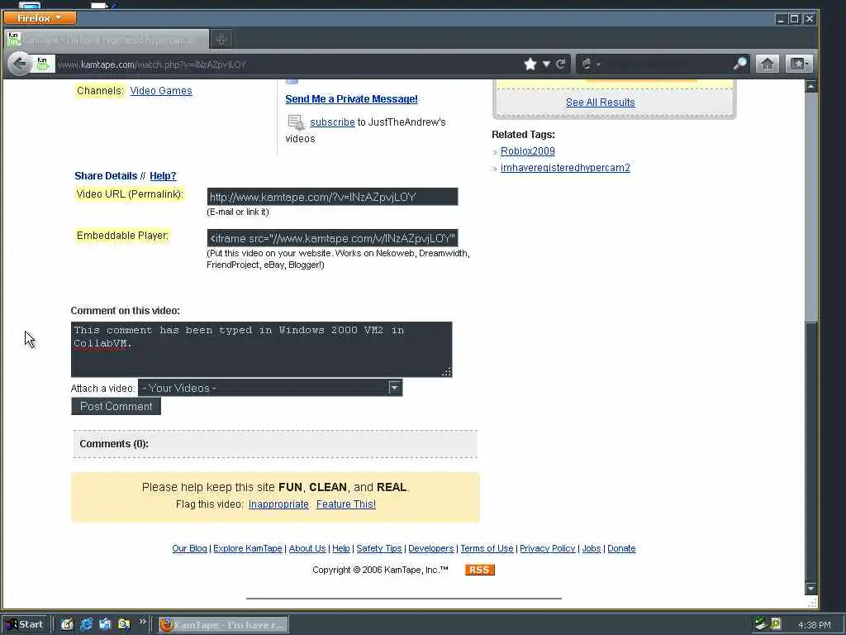Screen dimensions: 846x635
Task: Open the imhaveregisteredhypercam2 tag link
Action: point(565,168)
